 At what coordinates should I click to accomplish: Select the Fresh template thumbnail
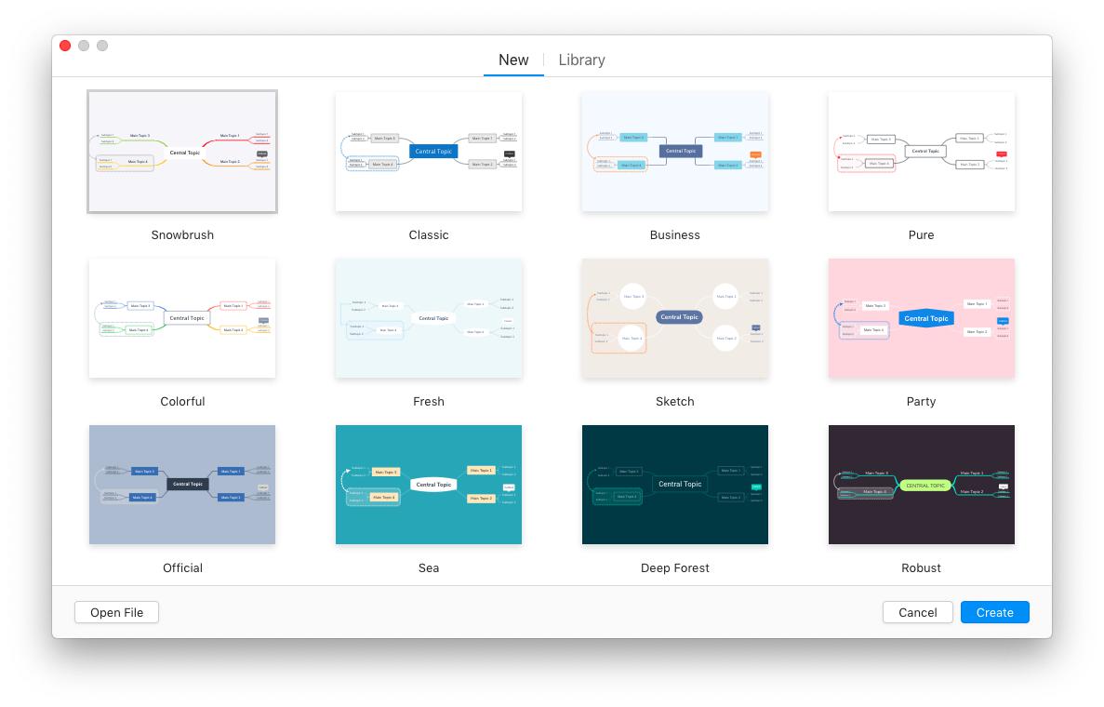[429, 318]
